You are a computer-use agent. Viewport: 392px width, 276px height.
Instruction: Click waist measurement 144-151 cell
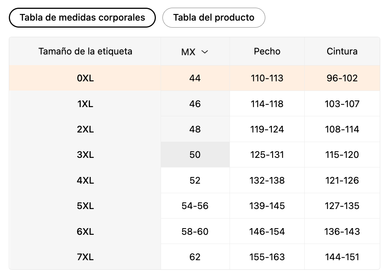click(x=342, y=257)
